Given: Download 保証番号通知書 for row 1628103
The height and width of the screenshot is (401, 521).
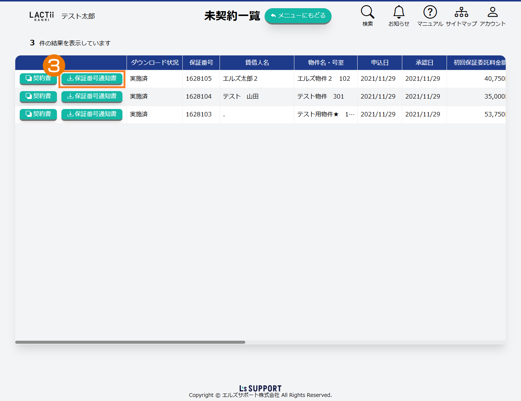Looking at the screenshot, I should 92,114.
